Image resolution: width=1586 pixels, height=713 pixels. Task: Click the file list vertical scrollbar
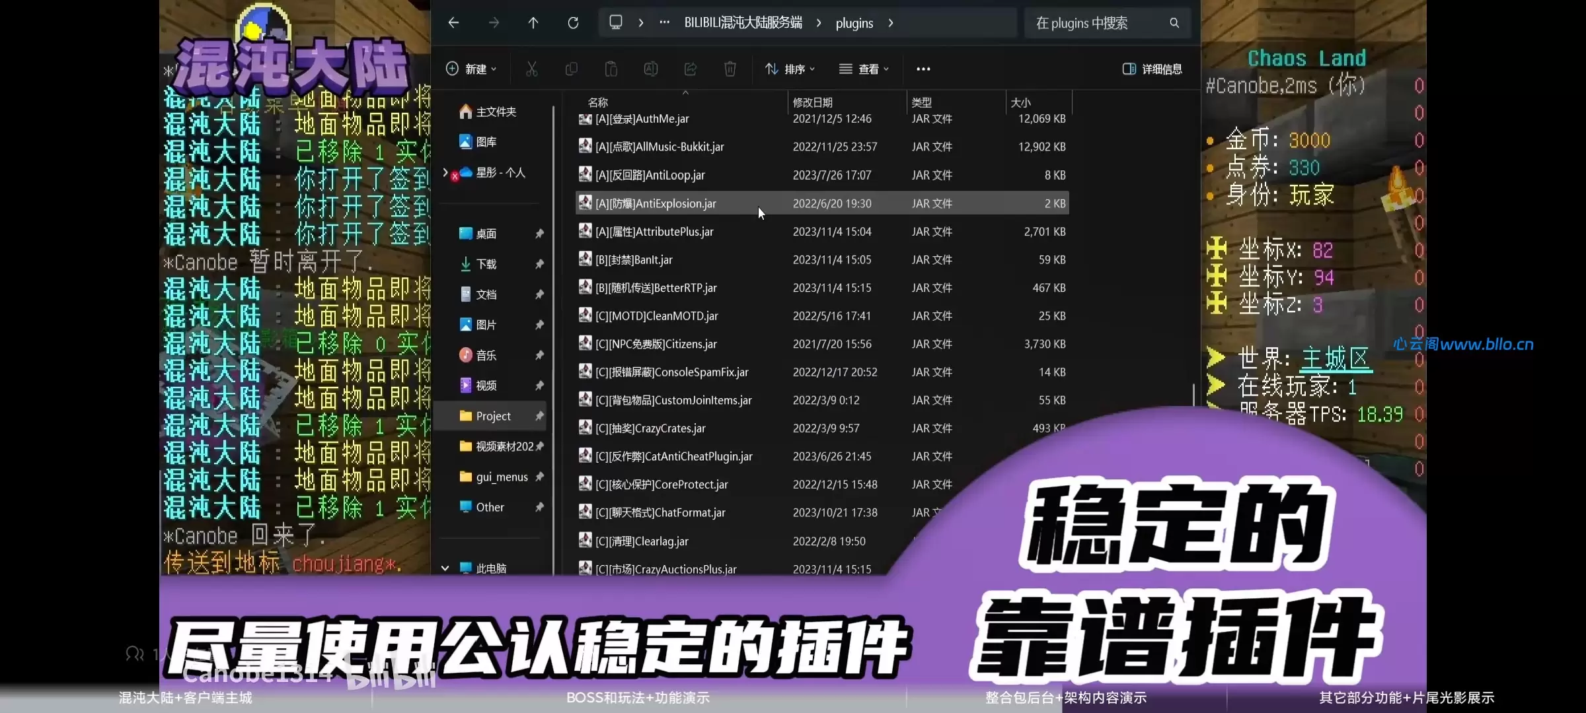1193,395
